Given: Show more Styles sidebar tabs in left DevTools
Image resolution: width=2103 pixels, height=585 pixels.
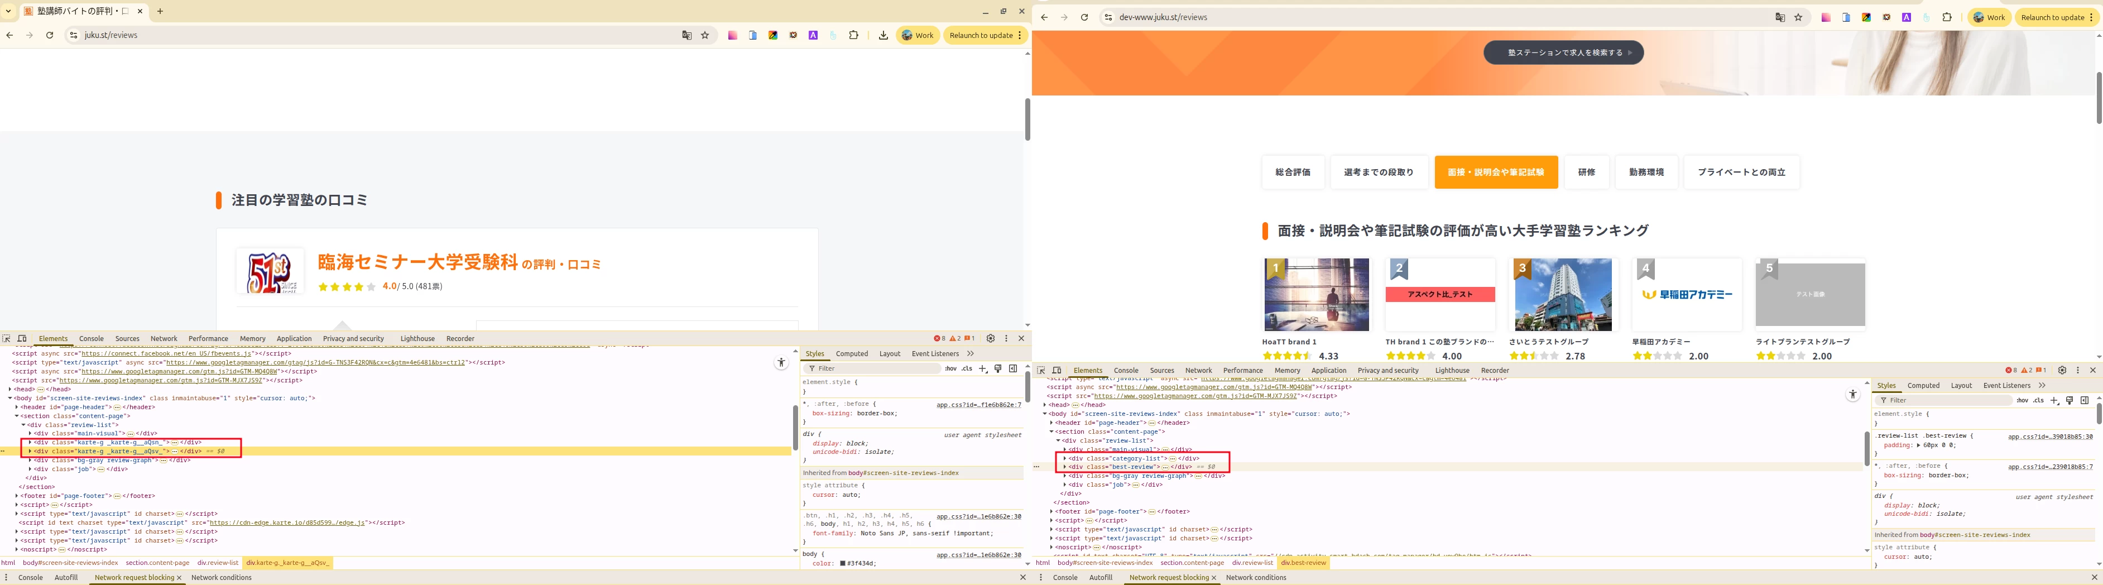Looking at the screenshot, I should click(971, 354).
